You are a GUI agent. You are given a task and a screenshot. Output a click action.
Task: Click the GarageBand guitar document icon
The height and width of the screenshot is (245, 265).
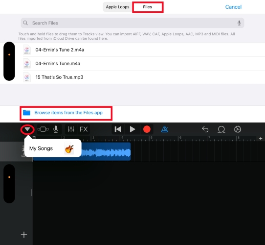[69, 148]
